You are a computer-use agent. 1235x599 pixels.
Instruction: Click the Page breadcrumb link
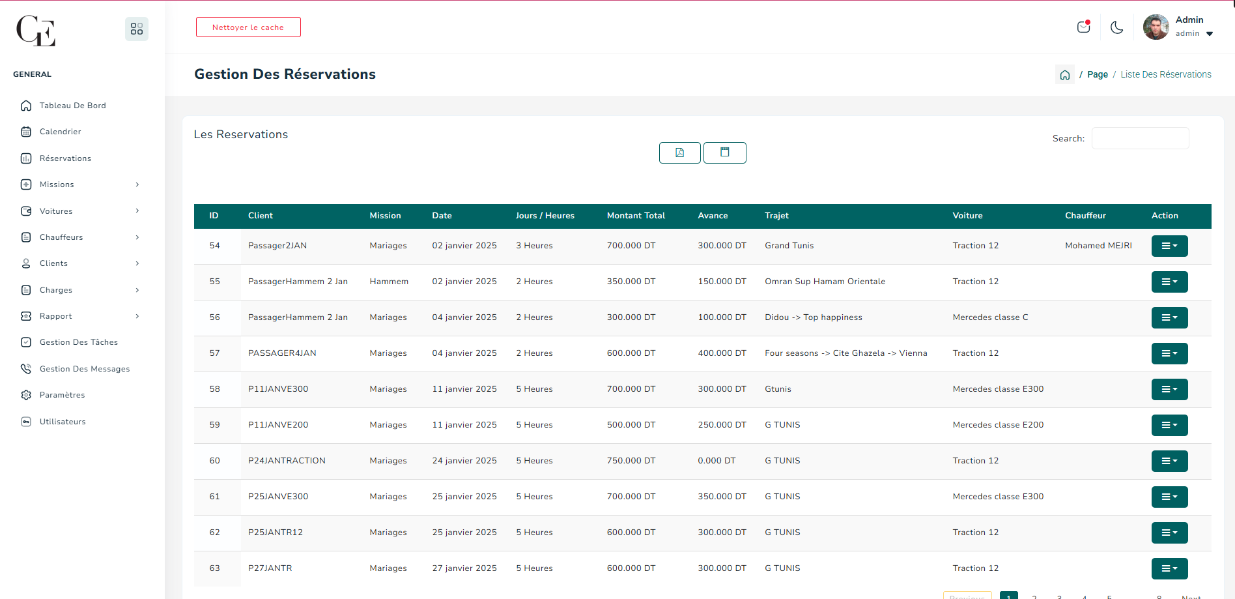point(1097,75)
